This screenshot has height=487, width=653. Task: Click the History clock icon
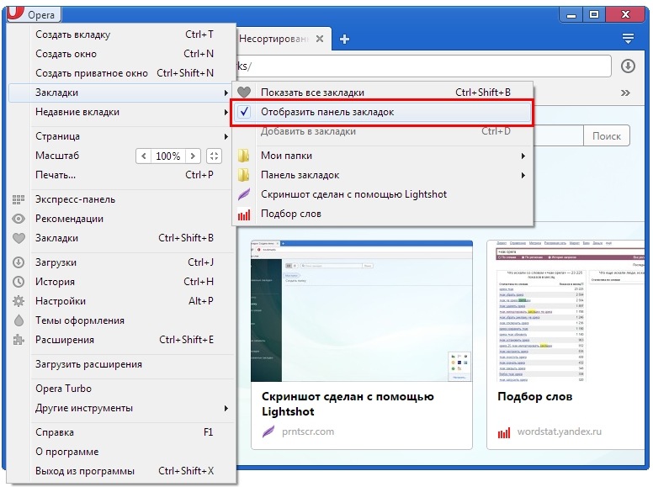pos(19,282)
